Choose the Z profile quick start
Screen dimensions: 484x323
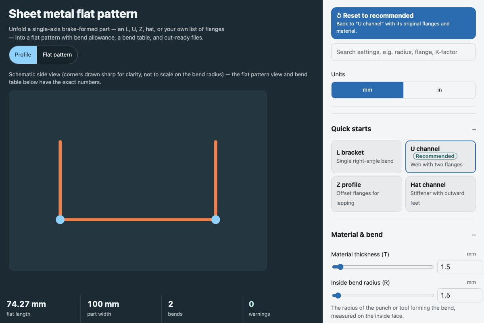coord(367,194)
